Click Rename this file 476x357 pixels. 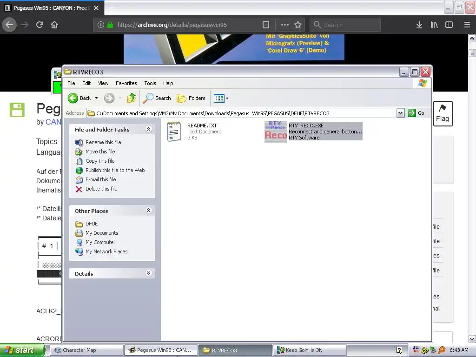pyautogui.click(x=103, y=142)
